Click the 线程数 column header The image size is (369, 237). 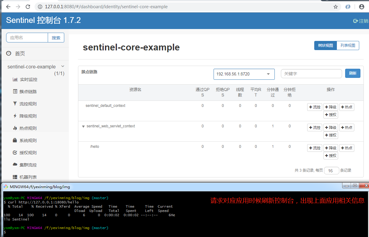pyautogui.click(x=240, y=92)
